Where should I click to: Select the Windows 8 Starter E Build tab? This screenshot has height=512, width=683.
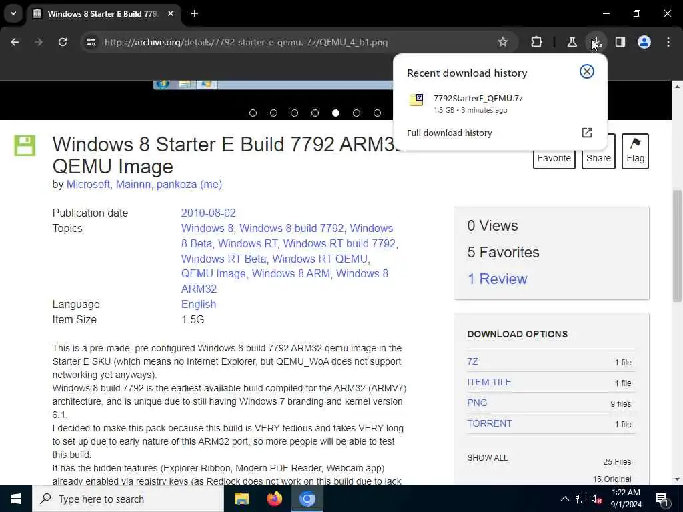pos(103,13)
